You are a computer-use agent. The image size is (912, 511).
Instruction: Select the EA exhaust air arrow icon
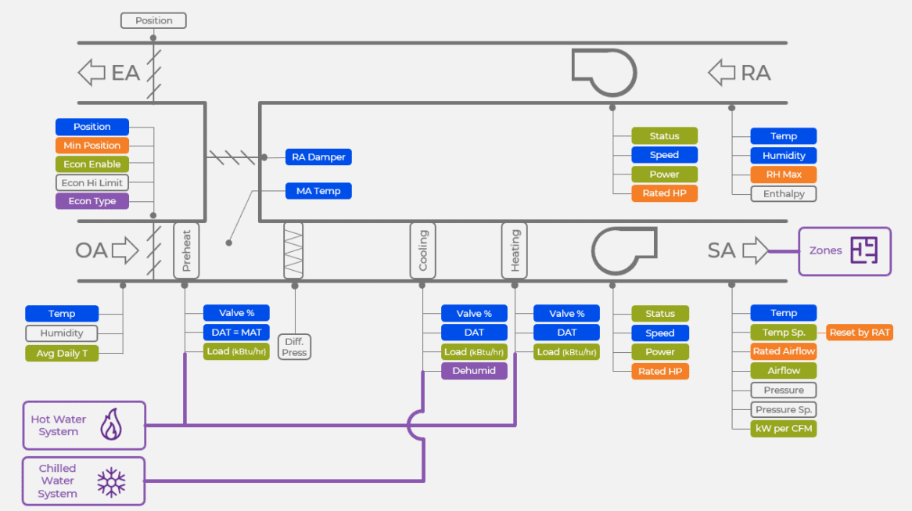[92, 72]
